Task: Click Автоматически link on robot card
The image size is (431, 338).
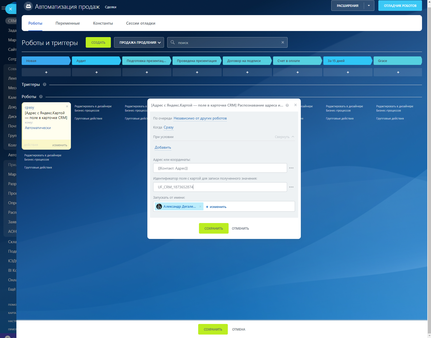Action: tap(38, 128)
